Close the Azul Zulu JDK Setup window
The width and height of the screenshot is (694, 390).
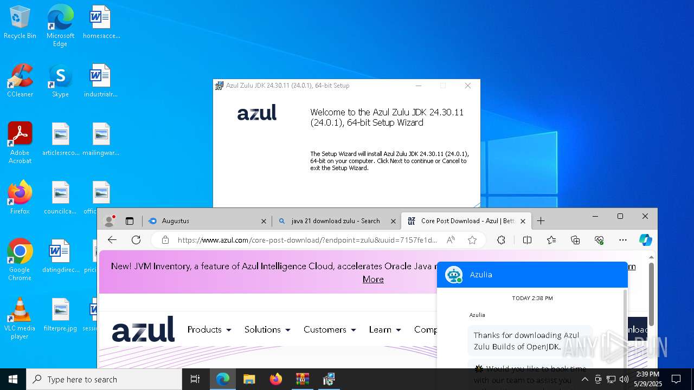tap(468, 86)
